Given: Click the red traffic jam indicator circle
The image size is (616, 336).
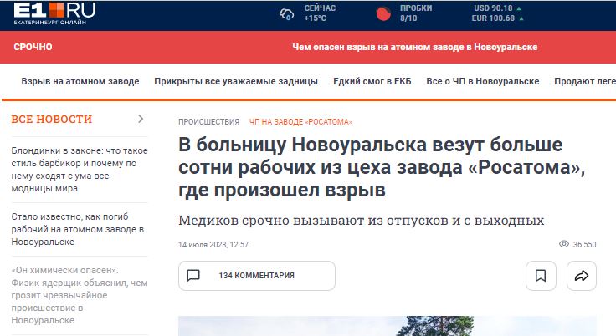Looking at the screenshot, I should click(383, 13).
